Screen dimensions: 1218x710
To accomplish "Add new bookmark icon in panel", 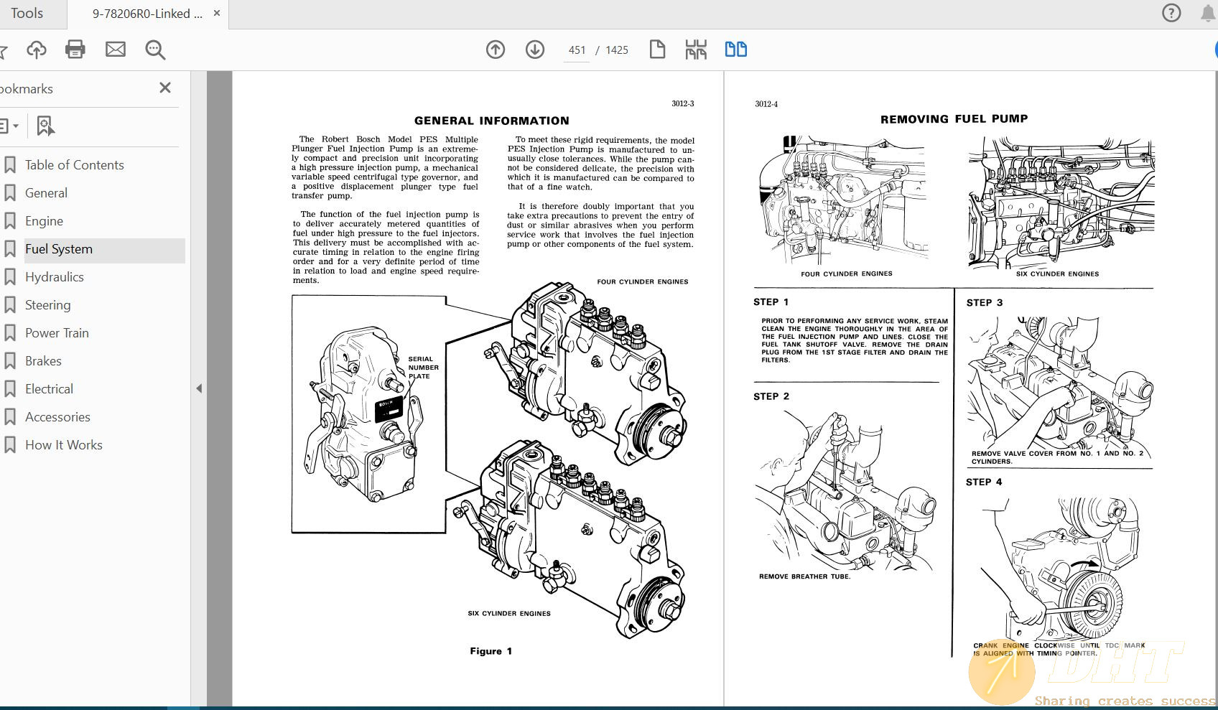I will point(45,126).
